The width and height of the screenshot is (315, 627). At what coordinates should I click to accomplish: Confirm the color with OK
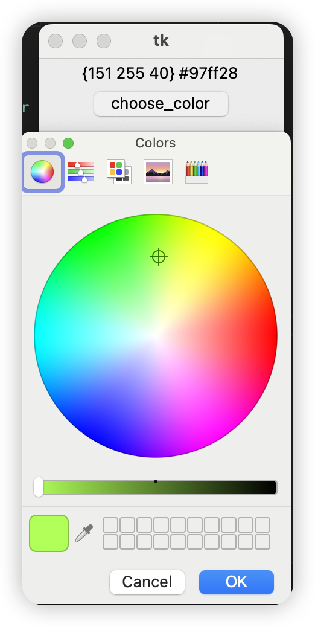[x=237, y=582]
